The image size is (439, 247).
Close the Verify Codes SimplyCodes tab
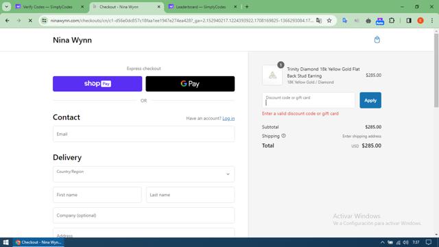click(82, 7)
